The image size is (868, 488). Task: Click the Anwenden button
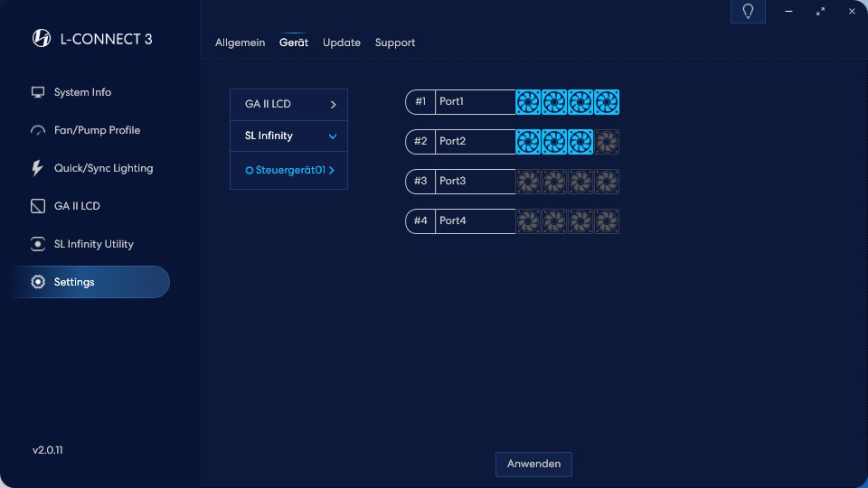tap(533, 464)
